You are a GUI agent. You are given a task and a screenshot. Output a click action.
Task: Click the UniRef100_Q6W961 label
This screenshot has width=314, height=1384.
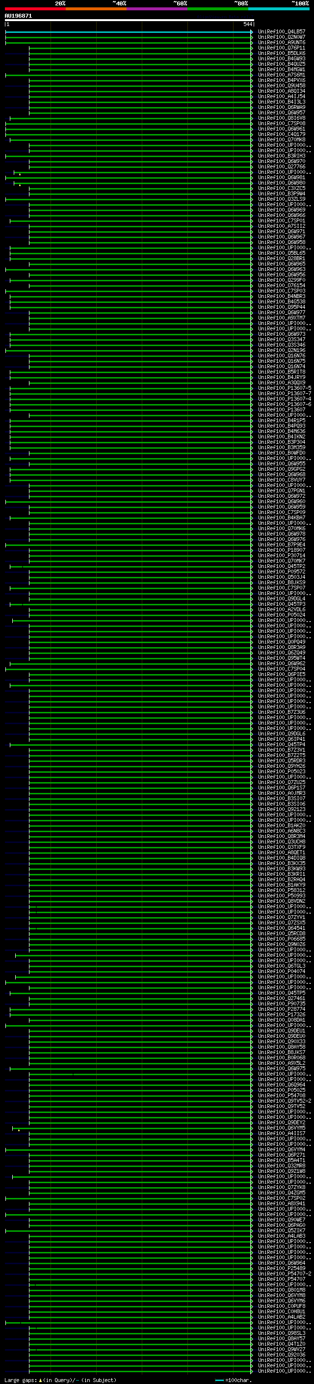pos(282,129)
